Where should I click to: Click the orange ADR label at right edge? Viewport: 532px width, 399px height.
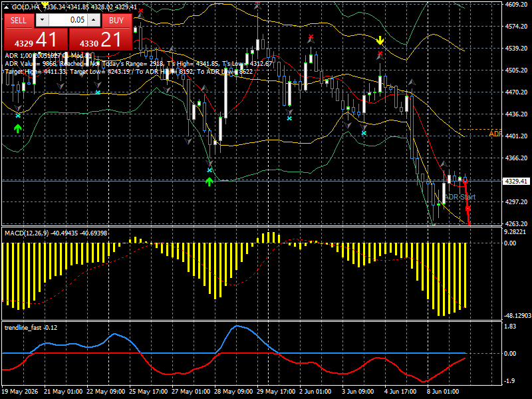tap(495, 134)
